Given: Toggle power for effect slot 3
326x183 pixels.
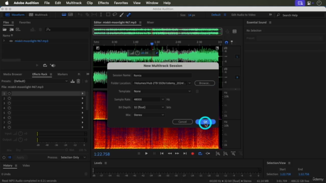Looking at the screenshot, I should point(9,103).
